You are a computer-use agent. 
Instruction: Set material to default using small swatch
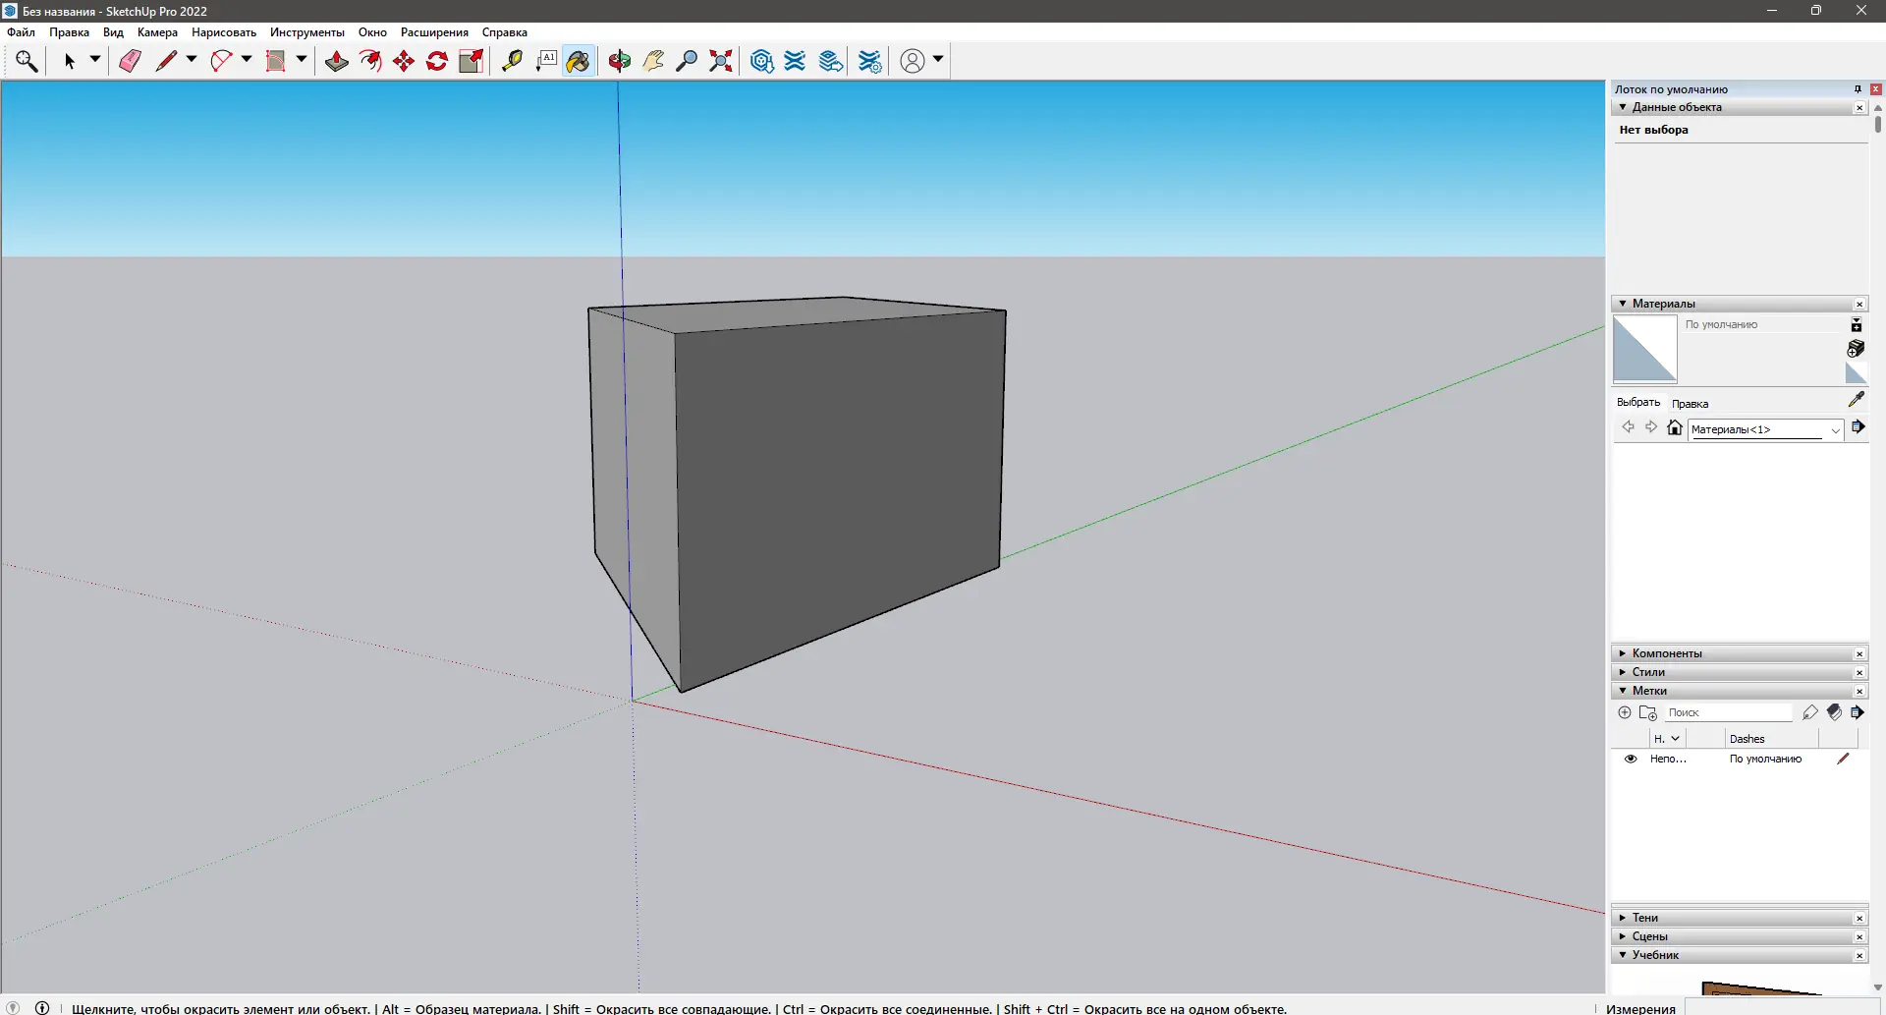click(1856, 373)
